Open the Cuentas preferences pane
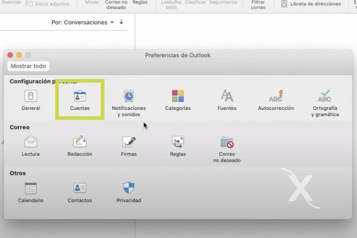Image resolution: width=357 pixels, height=238 pixels. pos(80,100)
